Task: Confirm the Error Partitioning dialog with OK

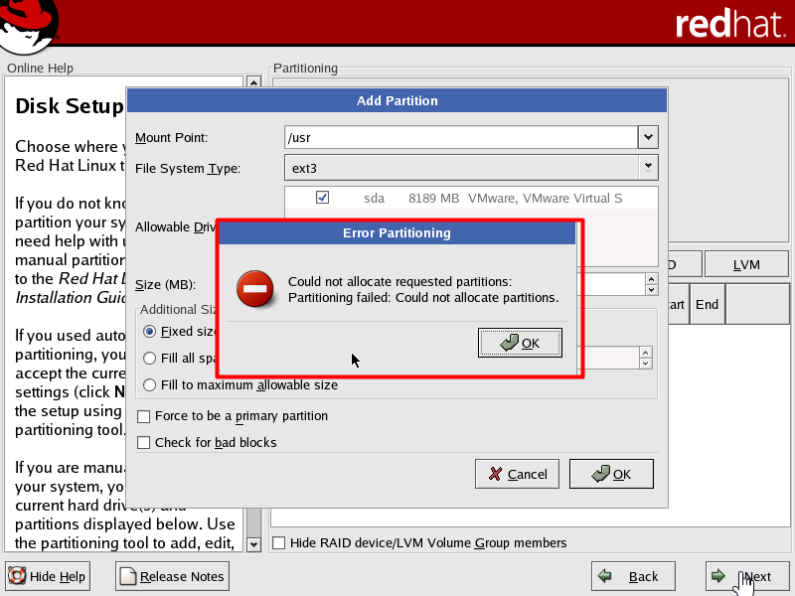Action: point(520,343)
